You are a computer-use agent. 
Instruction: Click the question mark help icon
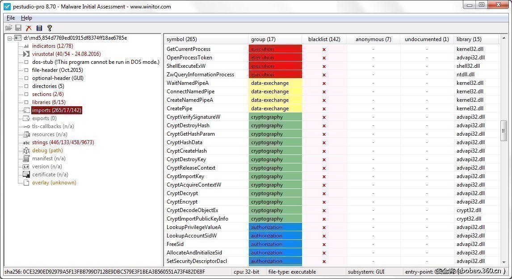(50, 28)
